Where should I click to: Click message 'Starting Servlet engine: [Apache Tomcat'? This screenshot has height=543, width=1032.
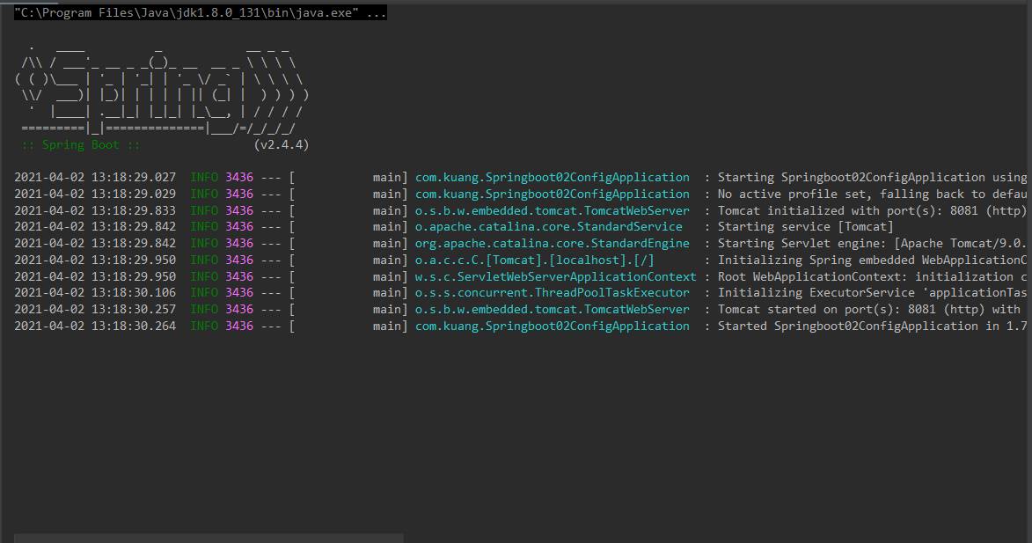pos(855,244)
